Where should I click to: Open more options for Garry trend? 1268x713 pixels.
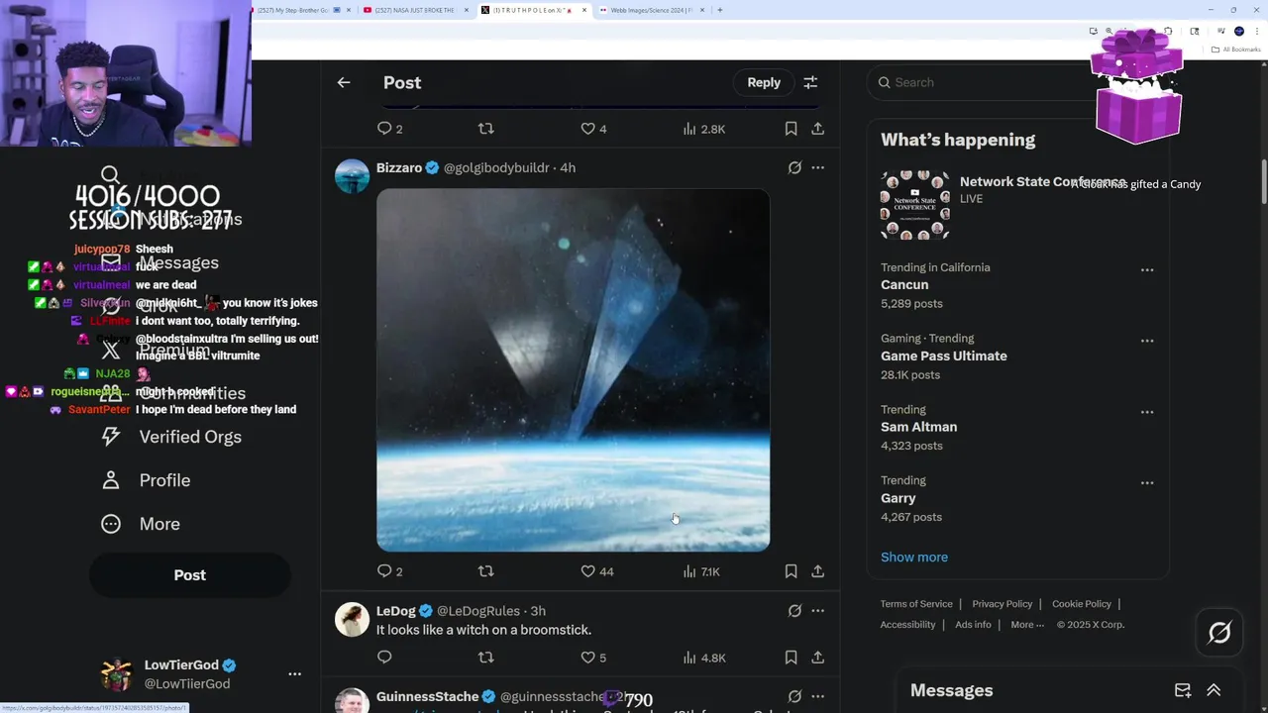point(1147,483)
